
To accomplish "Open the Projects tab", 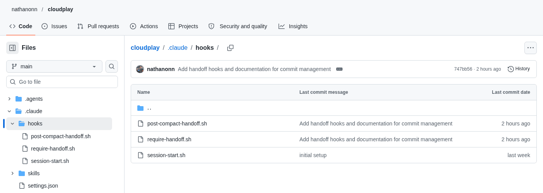I will click(x=183, y=26).
